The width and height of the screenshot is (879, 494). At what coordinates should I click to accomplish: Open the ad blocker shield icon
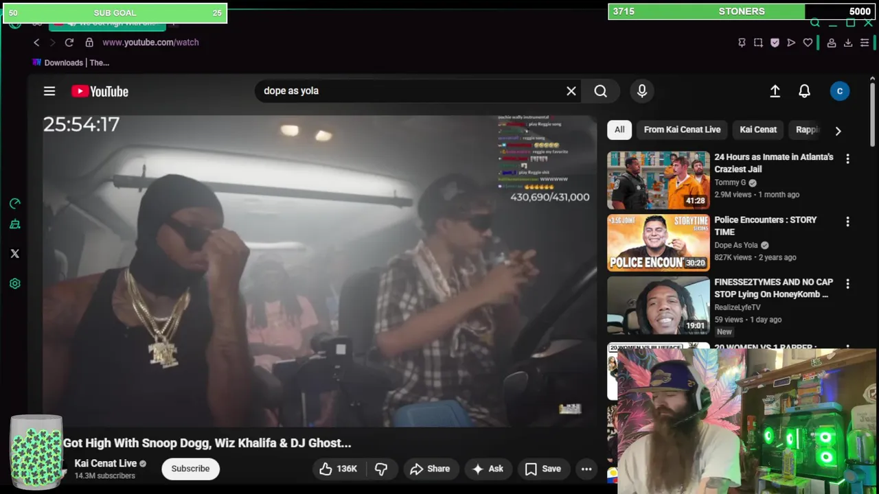point(775,43)
